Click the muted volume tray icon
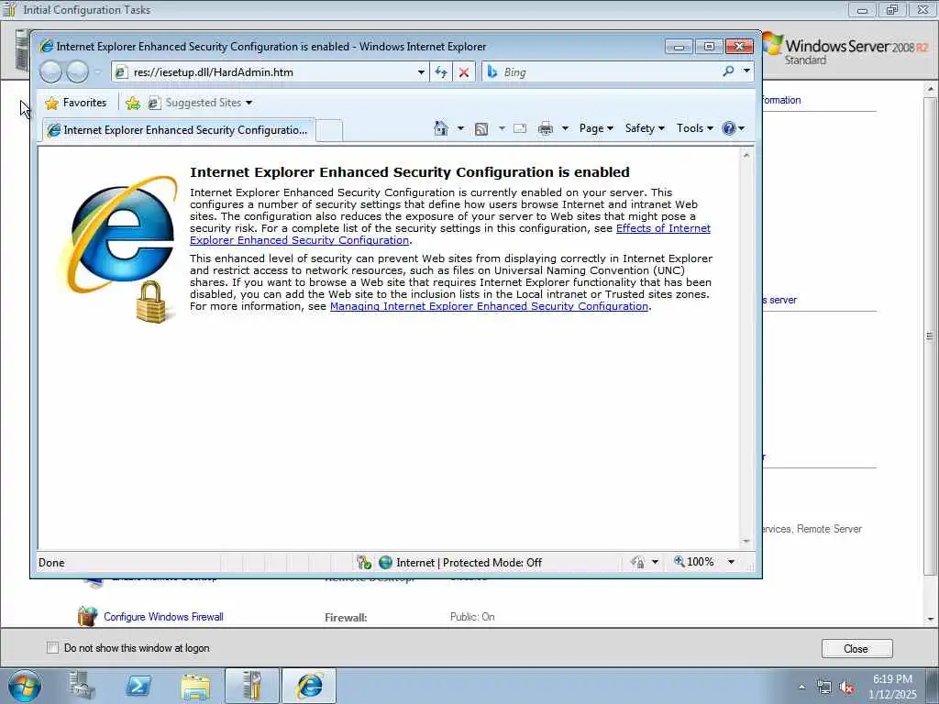The width and height of the screenshot is (939, 704). pyautogui.click(x=846, y=687)
